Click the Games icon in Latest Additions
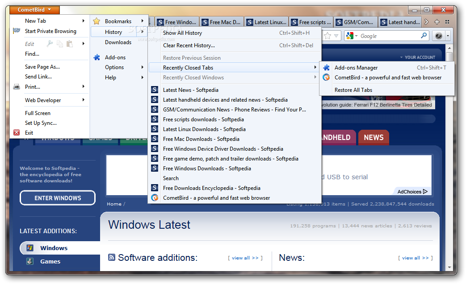This screenshot has width=466, height=284. (x=30, y=261)
